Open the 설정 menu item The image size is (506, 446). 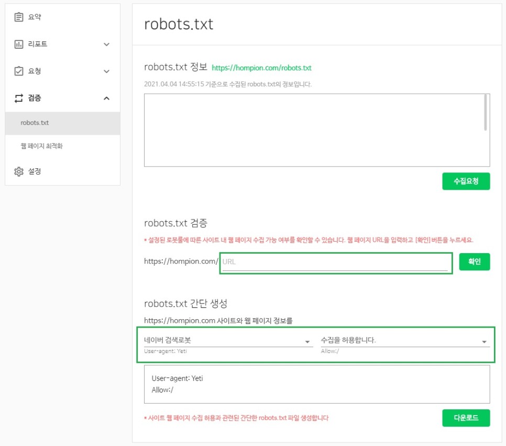[x=35, y=171]
